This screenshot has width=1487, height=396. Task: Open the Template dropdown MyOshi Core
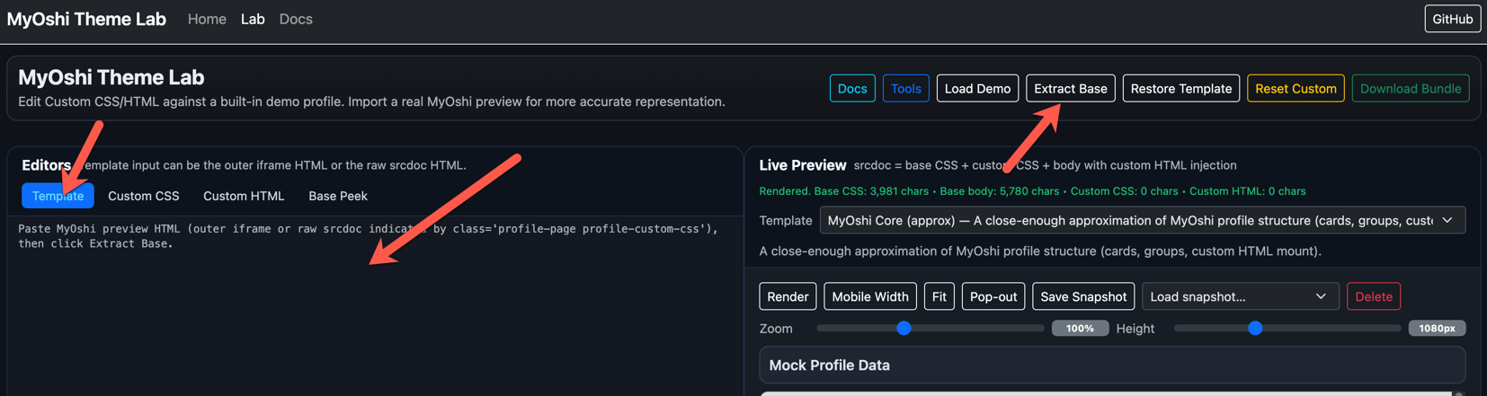click(1142, 220)
